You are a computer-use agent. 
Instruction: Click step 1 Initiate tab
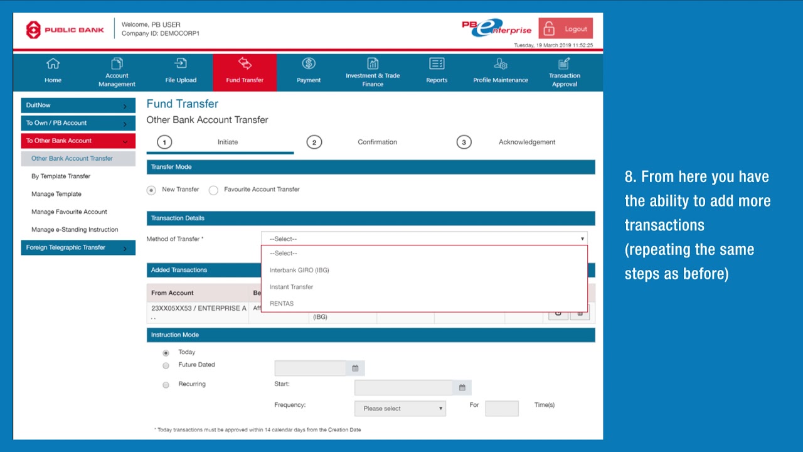[x=220, y=143]
